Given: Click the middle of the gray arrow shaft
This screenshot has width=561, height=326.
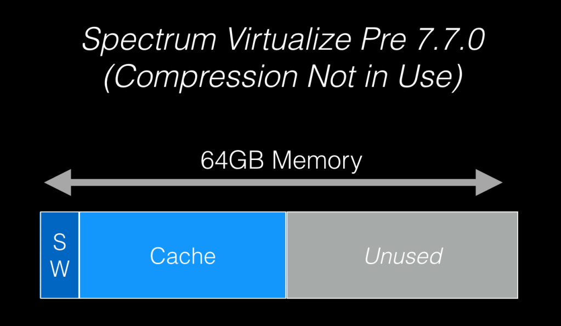Looking at the screenshot, I should tap(273, 182).
